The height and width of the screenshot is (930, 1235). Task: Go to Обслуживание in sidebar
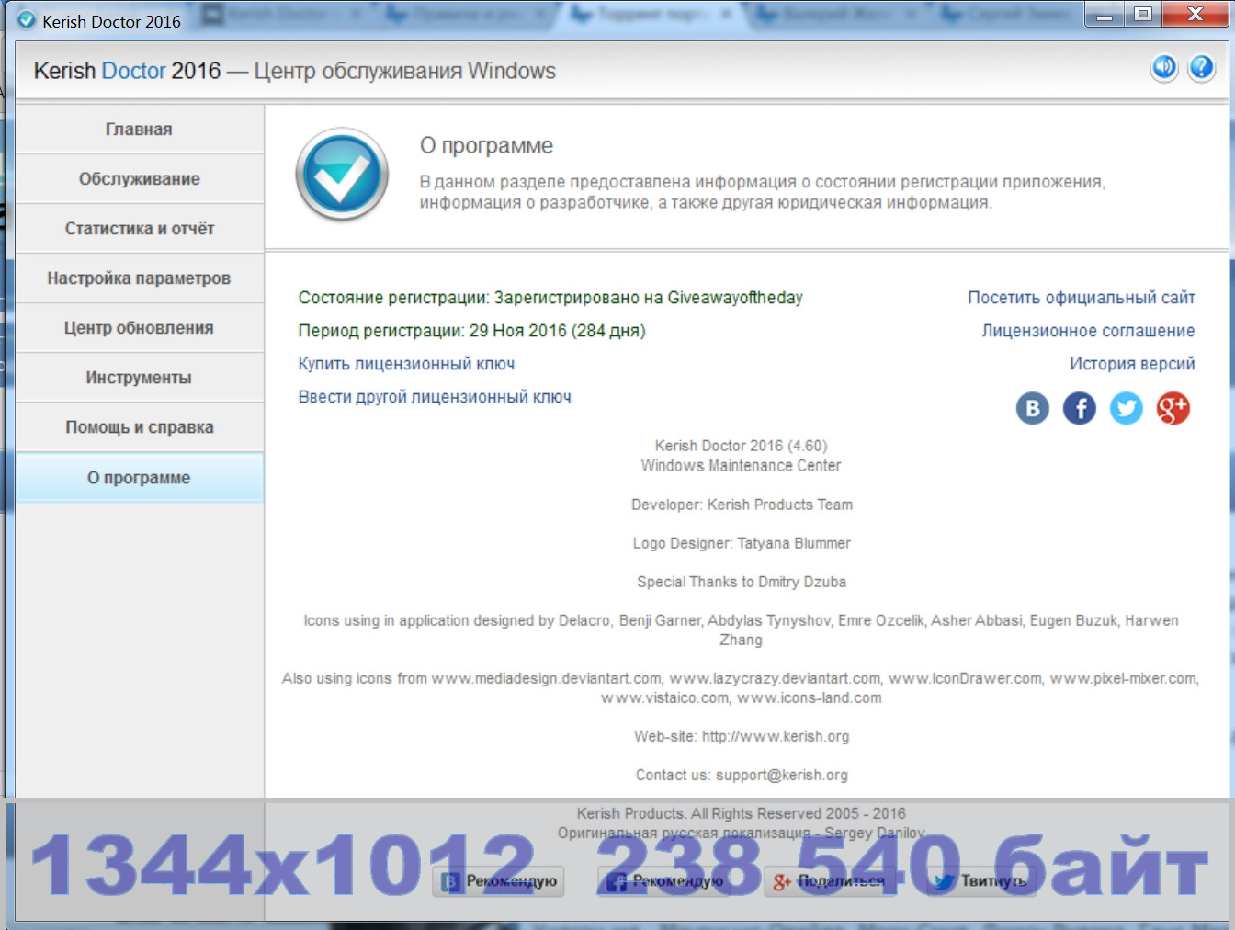click(139, 179)
